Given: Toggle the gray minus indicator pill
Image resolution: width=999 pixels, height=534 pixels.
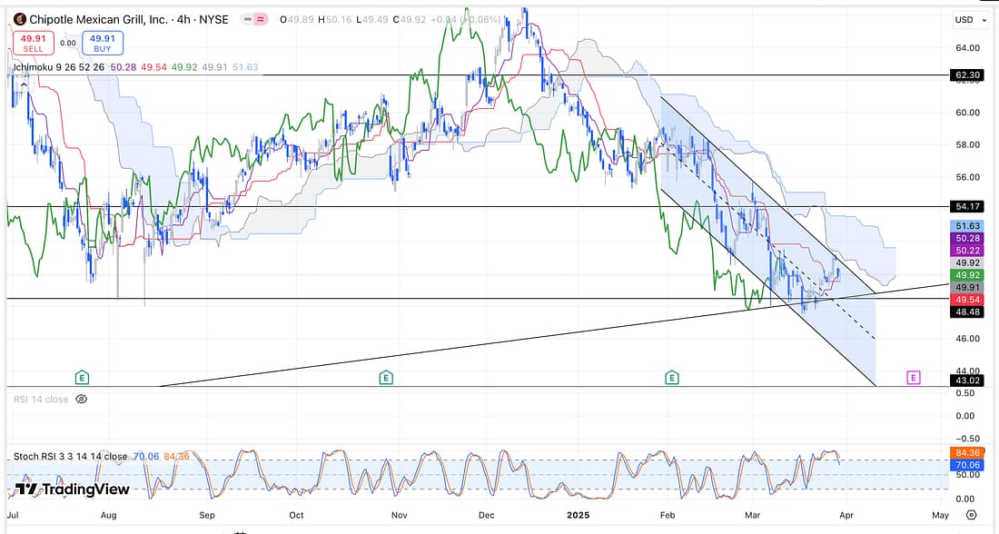Looking at the screenshot, I should 245,19.
